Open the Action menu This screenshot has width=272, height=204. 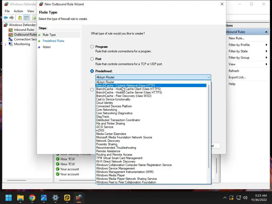[18, 11]
